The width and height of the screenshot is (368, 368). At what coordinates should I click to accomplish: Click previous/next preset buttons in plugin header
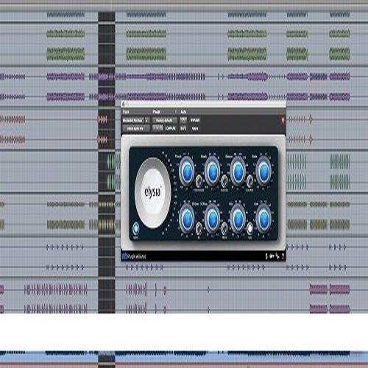(x=158, y=128)
